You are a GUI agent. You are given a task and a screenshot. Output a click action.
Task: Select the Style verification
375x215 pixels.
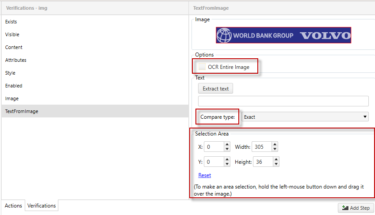pyautogui.click(x=95, y=73)
